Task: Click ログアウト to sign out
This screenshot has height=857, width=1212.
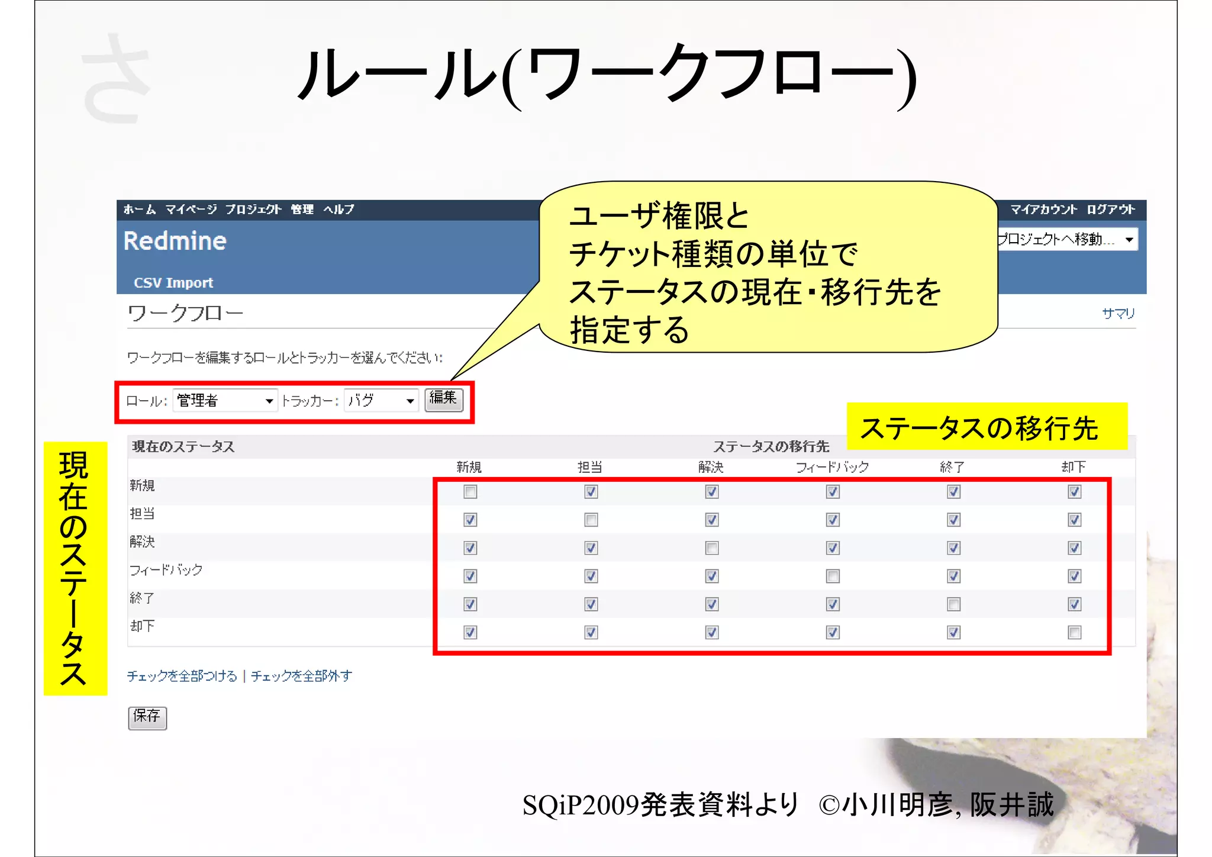Action: (x=1110, y=210)
